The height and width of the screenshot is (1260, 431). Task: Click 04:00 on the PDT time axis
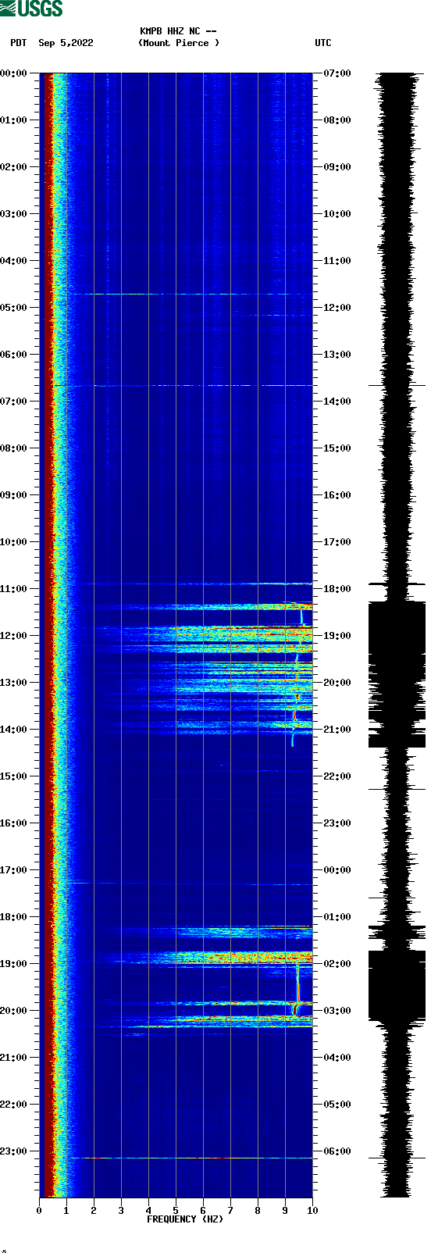14,261
